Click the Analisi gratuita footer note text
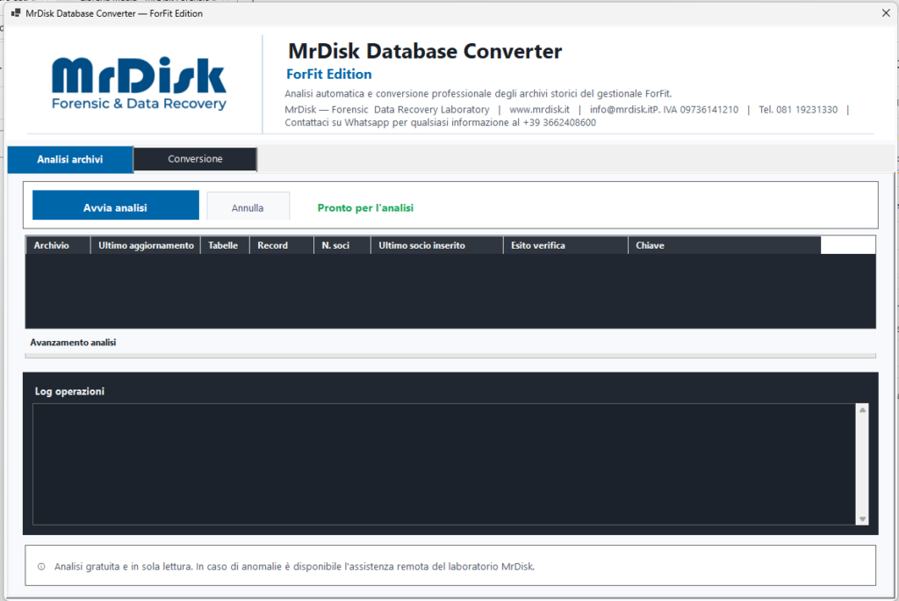This screenshot has width=899, height=601. (294, 567)
